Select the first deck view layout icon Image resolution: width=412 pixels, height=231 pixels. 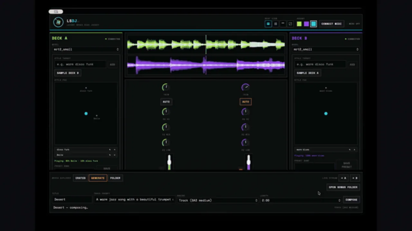click(x=268, y=24)
